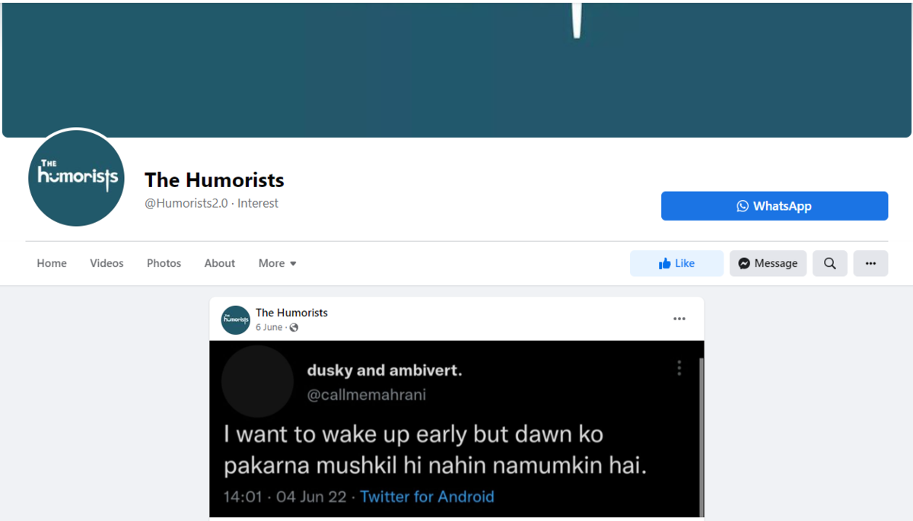Screen dimensions: 913x521
Task: Open The Humorists name link on the post
Action: coord(291,313)
